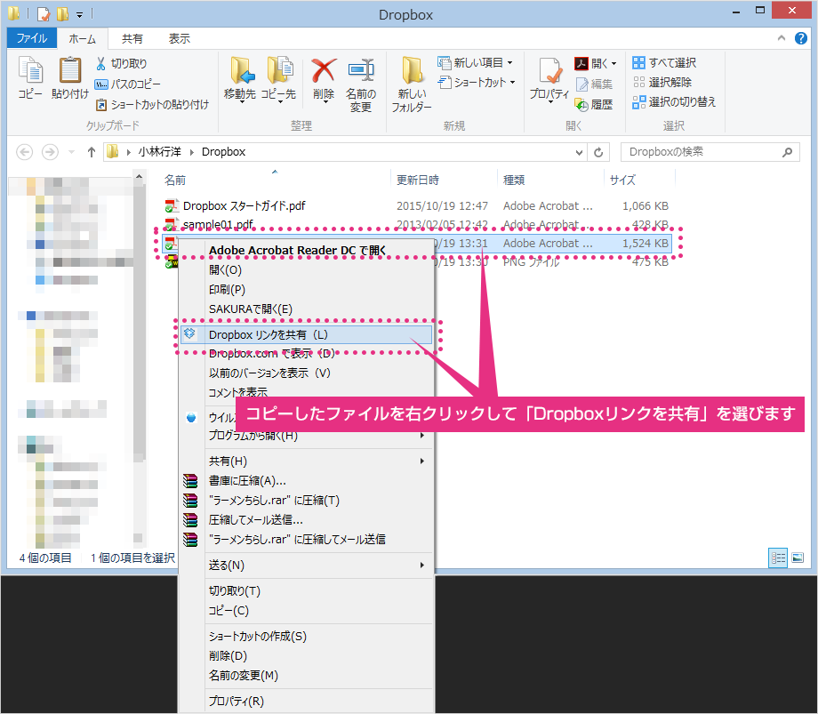818x714 pixels.
Task: Expand the 共有(H) submenu arrow
Action: (422, 461)
